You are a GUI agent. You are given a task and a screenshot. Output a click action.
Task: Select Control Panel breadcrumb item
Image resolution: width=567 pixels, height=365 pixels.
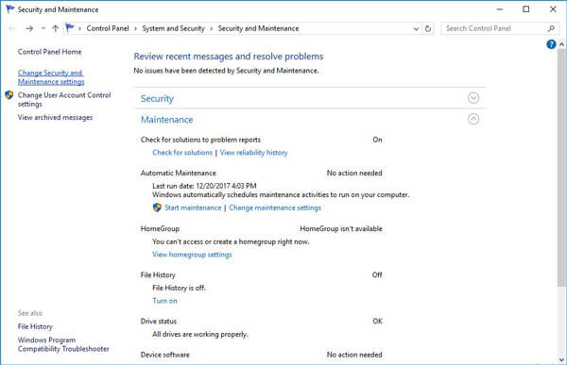[108, 28]
